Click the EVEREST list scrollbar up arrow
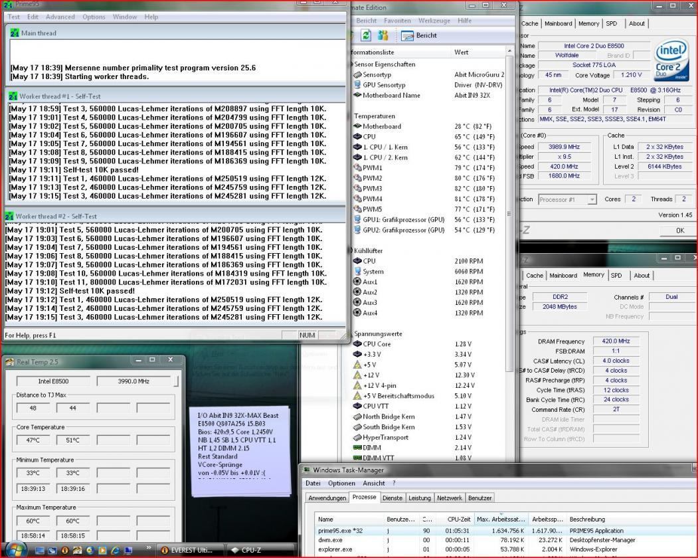 [509, 52]
